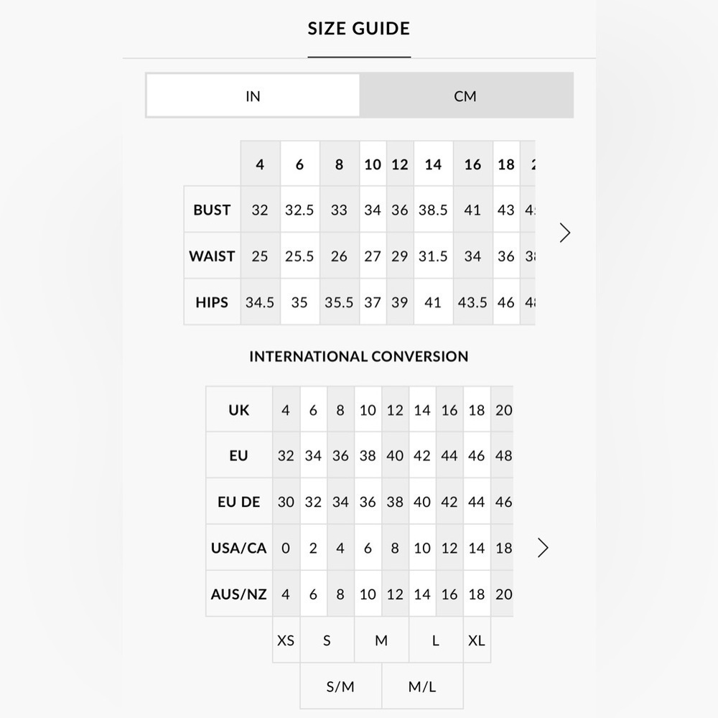Image resolution: width=718 pixels, height=718 pixels.
Task: Click the S/M combined size cell
Action: coord(340,686)
